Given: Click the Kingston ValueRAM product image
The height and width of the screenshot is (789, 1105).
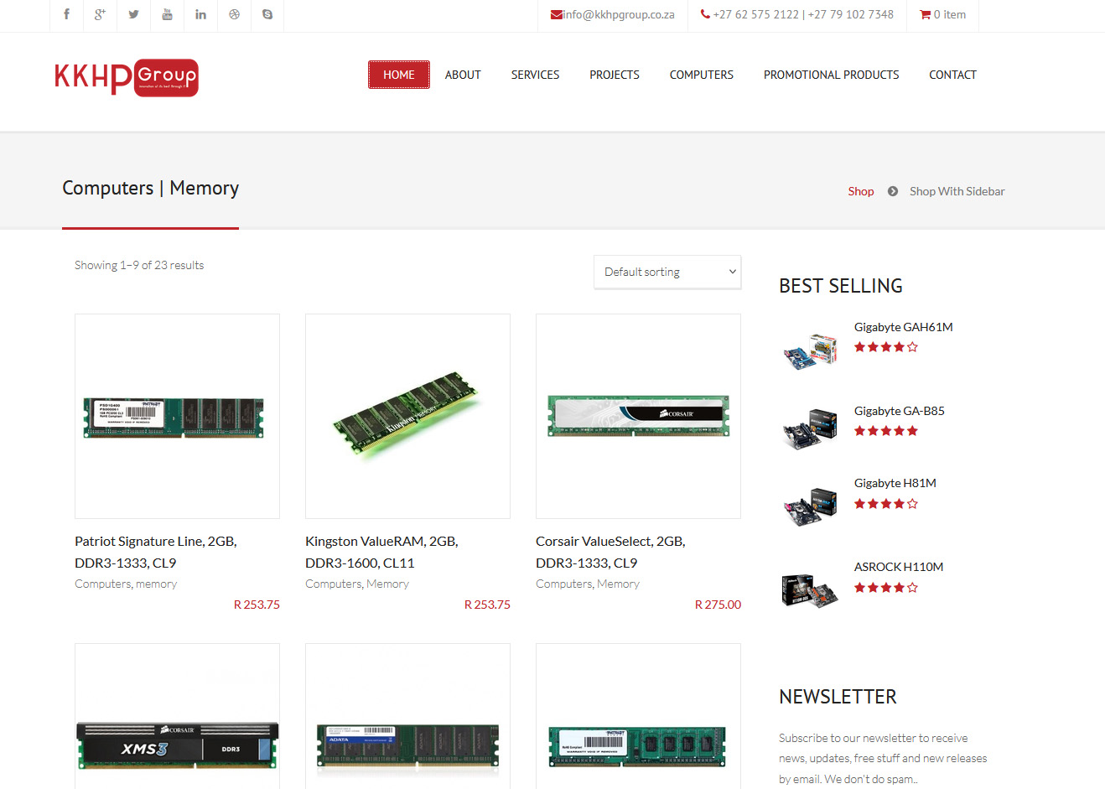Looking at the screenshot, I should click(x=407, y=417).
